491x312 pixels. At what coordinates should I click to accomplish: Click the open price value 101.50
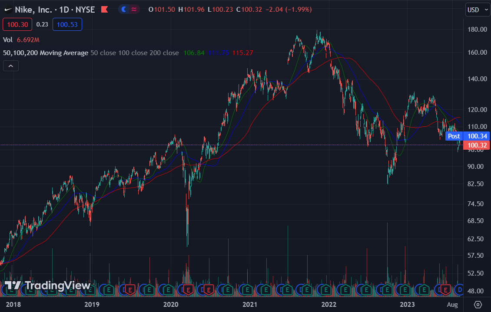click(164, 10)
